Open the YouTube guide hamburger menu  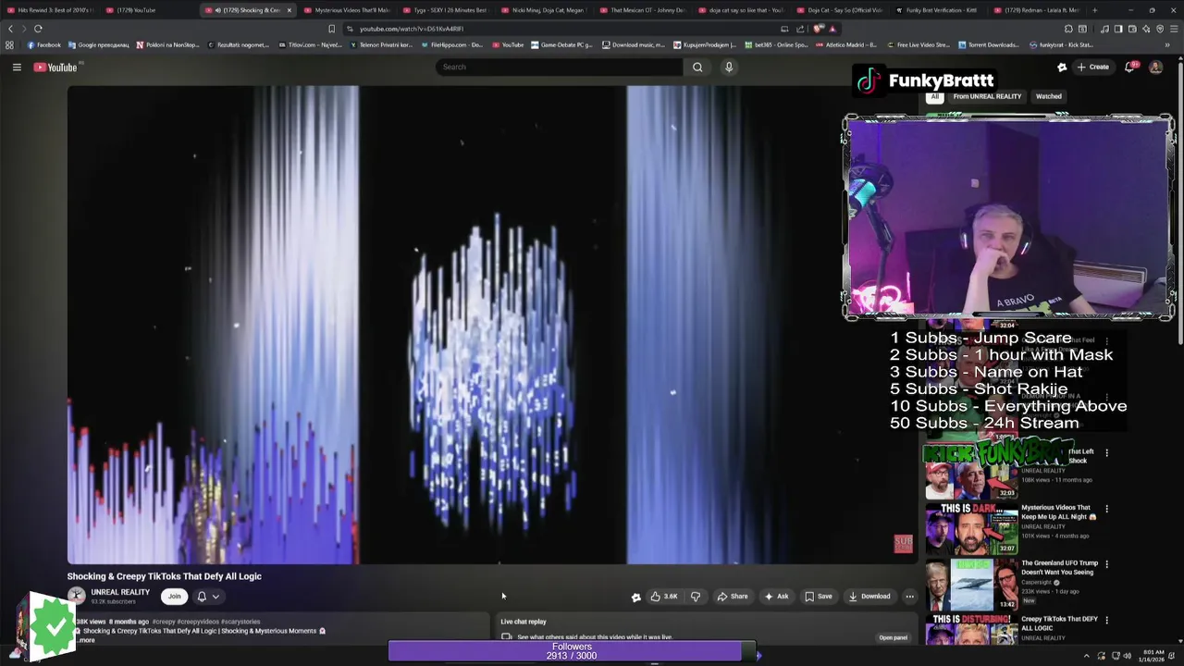coord(17,67)
